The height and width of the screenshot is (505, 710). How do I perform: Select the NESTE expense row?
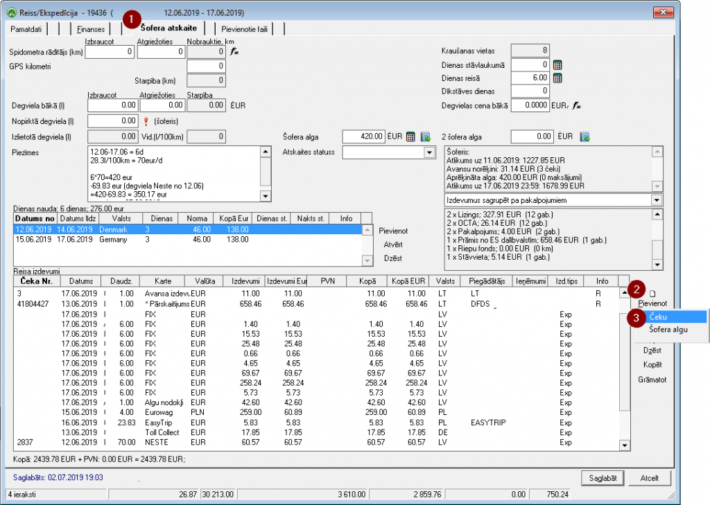point(316,442)
